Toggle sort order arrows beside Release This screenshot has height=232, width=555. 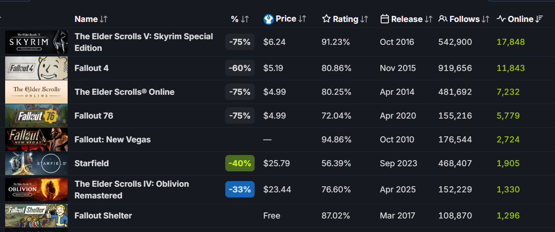pos(429,19)
